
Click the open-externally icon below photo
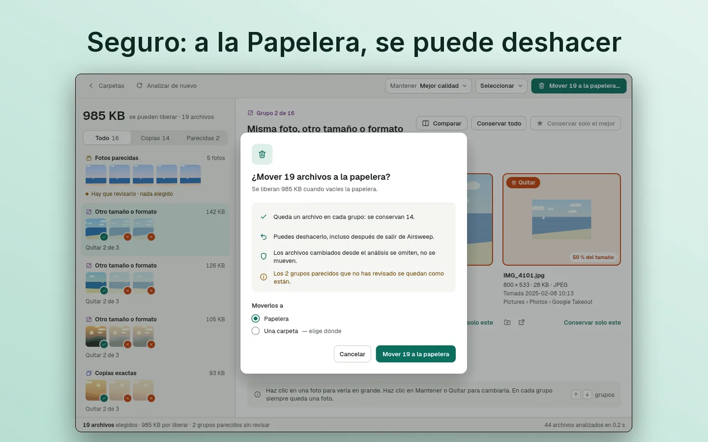(x=521, y=322)
